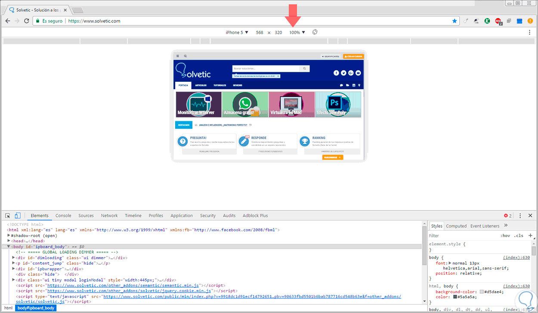Click the html breadcrumb item
The width and height of the screenshot is (538, 313).
(x=9, y=308)
